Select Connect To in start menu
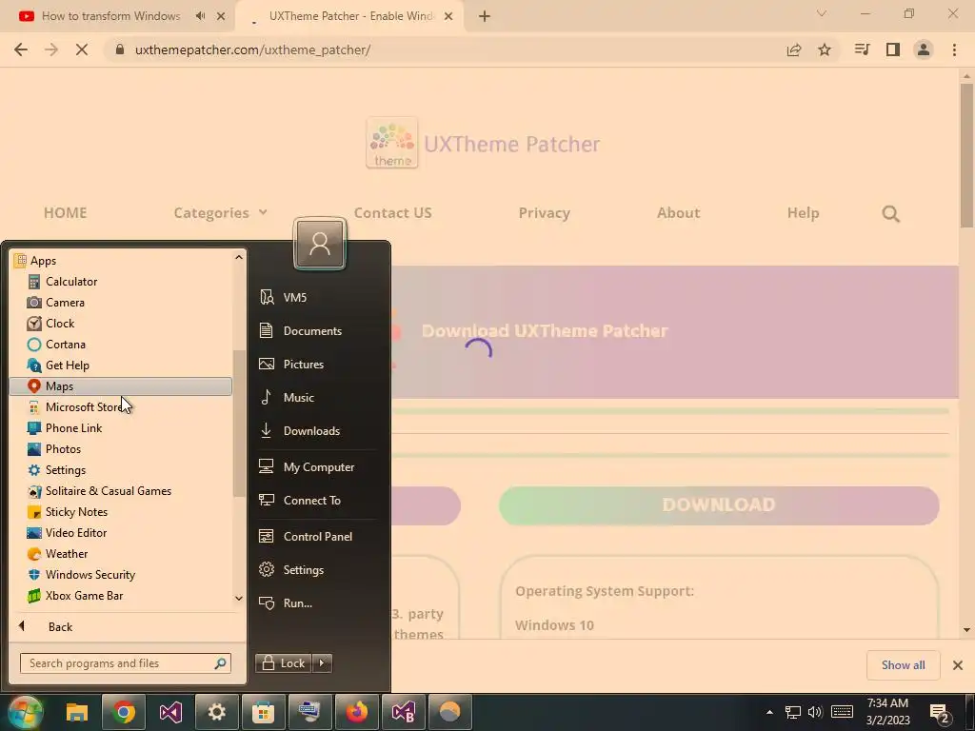975x731 pixels. [318, 501]
